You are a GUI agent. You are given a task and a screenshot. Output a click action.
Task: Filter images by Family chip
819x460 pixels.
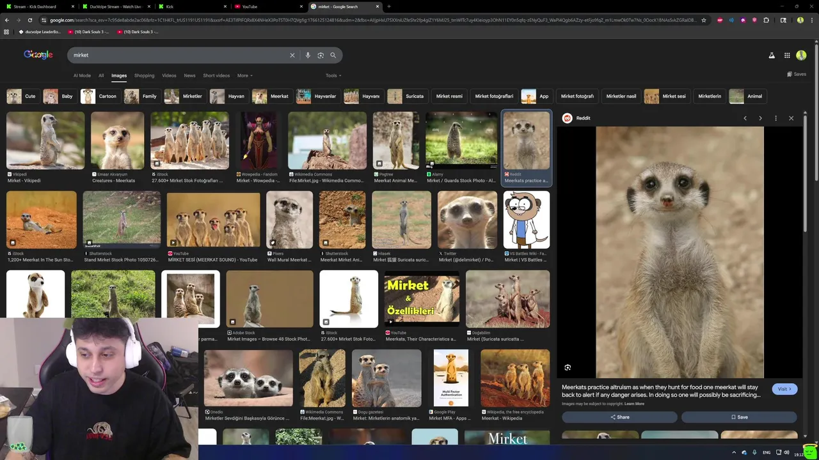click(141, 96)
